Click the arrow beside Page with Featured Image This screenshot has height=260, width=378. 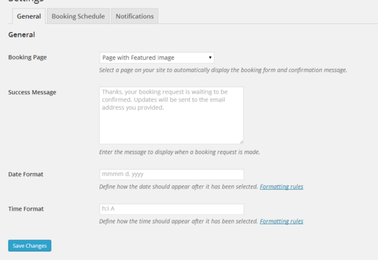(211, 57)
